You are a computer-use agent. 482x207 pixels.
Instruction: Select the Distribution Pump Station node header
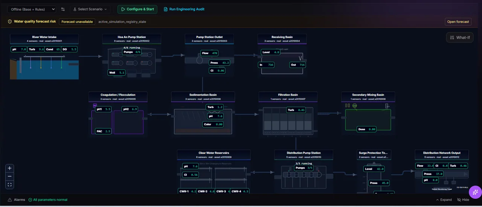click(304, 155)
